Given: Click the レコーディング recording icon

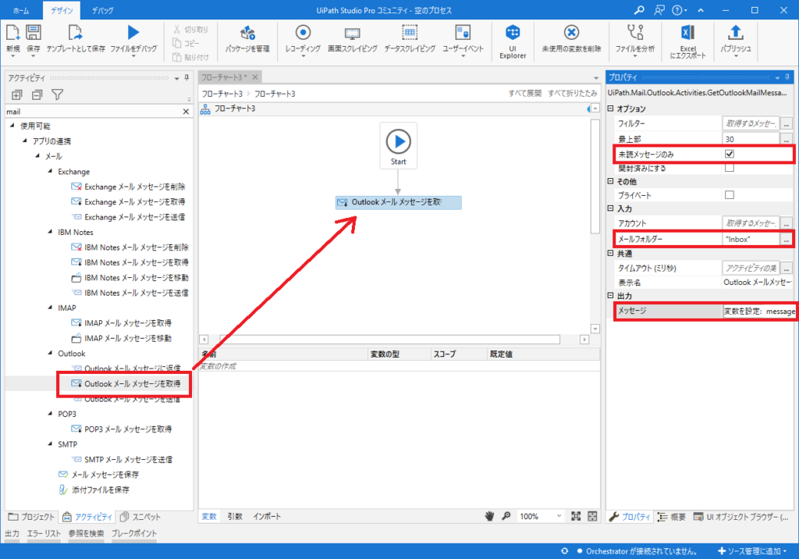Looking at the screenshot, I should click(x=303, y=32).
